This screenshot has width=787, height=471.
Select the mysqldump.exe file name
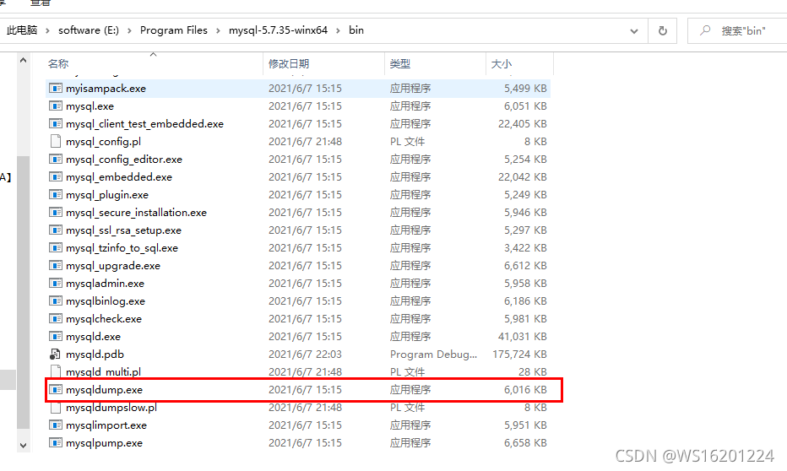click(104, 390)
